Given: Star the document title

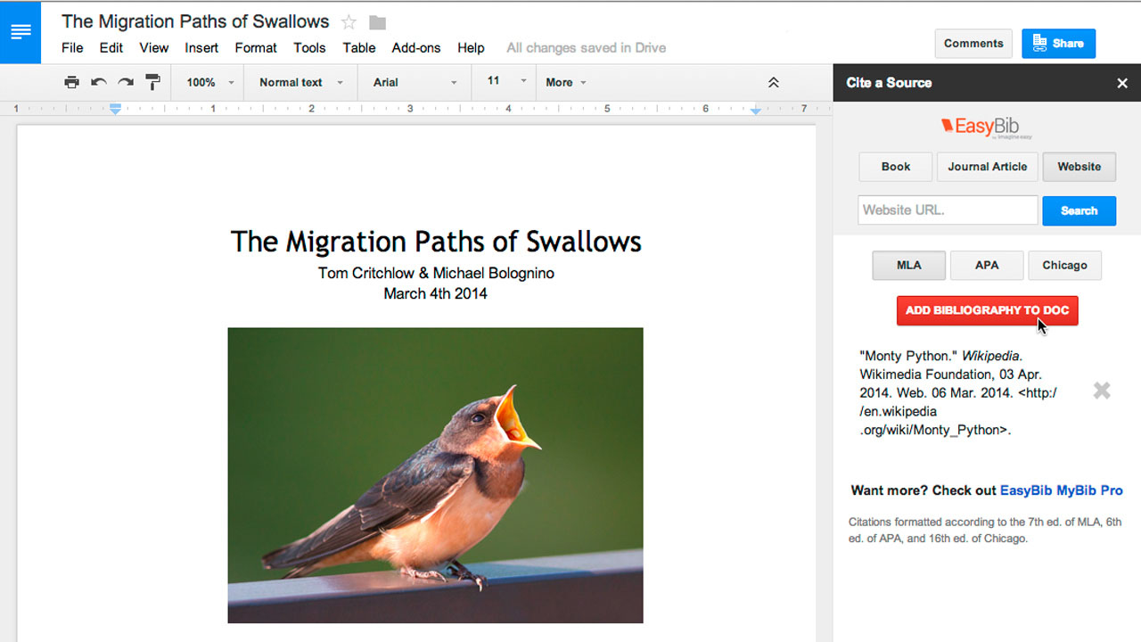Looking at the screenshot, I should click(349, 22).
